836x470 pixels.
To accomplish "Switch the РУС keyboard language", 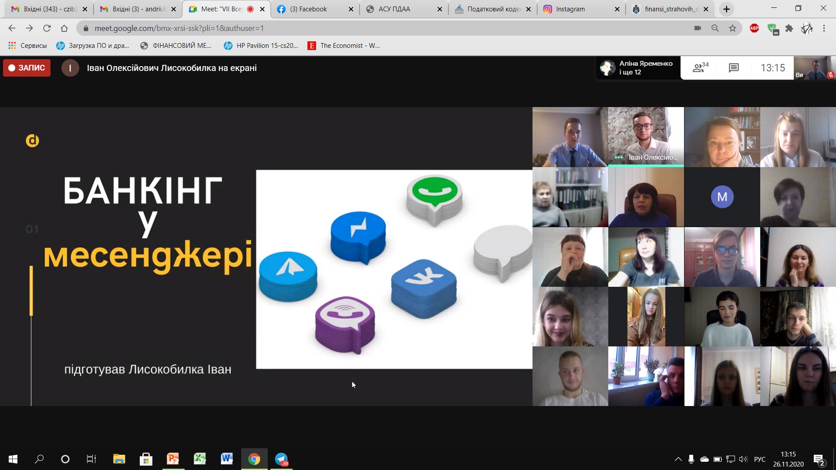I will tap(760, 459).
